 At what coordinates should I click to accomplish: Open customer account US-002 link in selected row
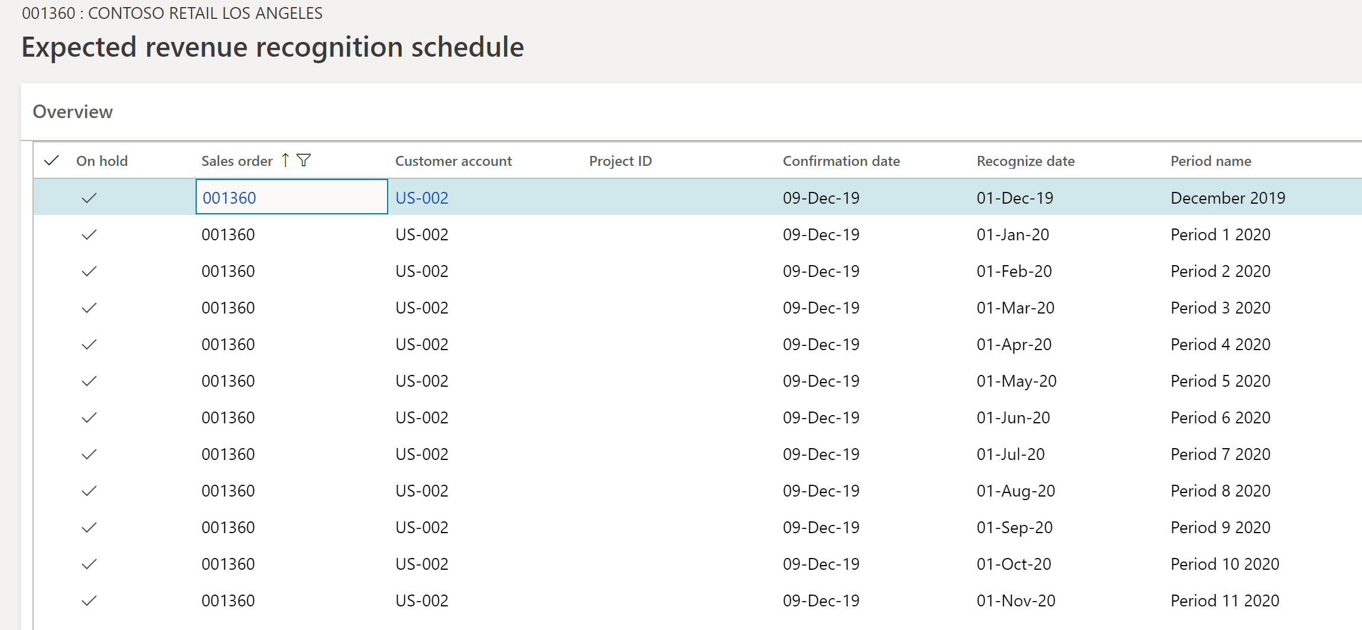click(x=422, y=198)
